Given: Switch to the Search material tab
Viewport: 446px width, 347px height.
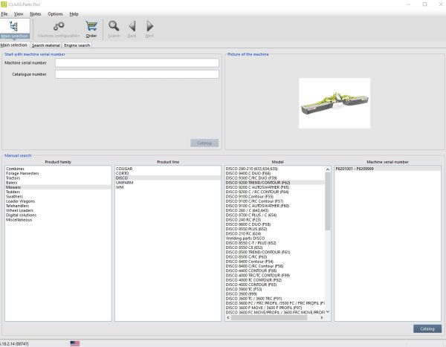Looking at the screenshot, I should coord(46,45).
